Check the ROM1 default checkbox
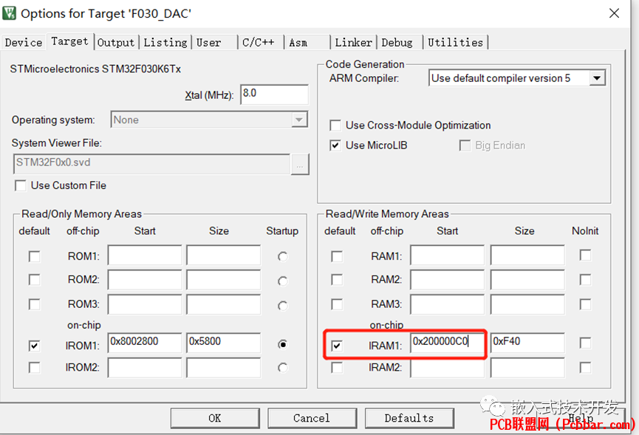The width and height of the screenshot is (639, 435). pyautogui.click(x=34, y=256)
